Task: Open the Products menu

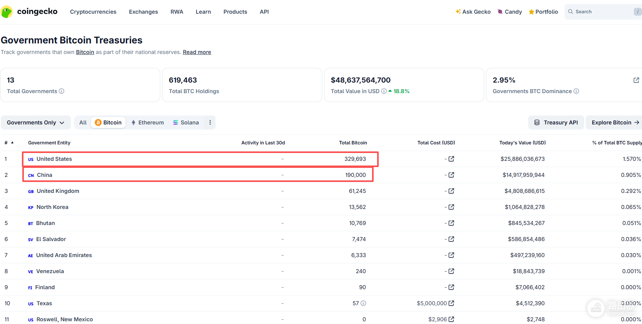Action: click(235, 12)
